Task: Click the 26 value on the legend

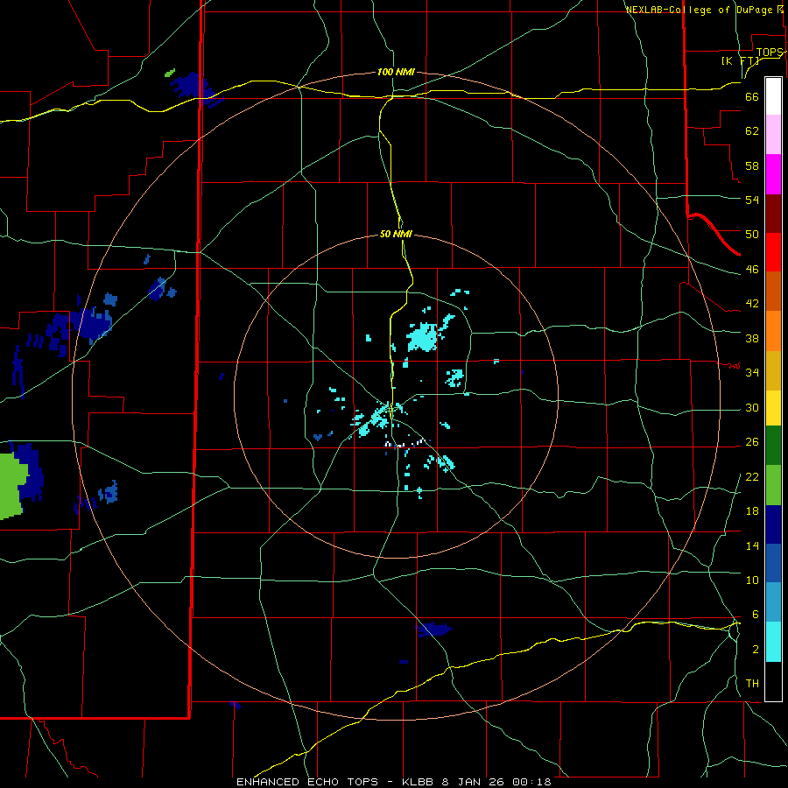Action: point(752,442)
